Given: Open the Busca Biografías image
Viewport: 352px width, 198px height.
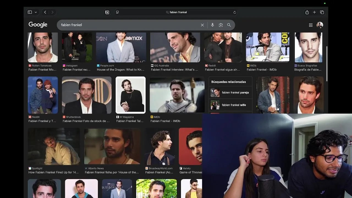Looking at the screenshot, I should point(308,47).
